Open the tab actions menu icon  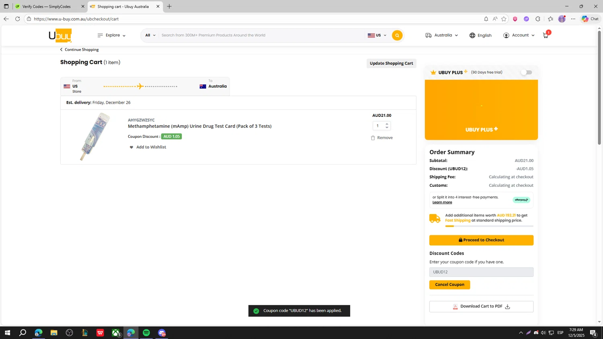point(6,6)
